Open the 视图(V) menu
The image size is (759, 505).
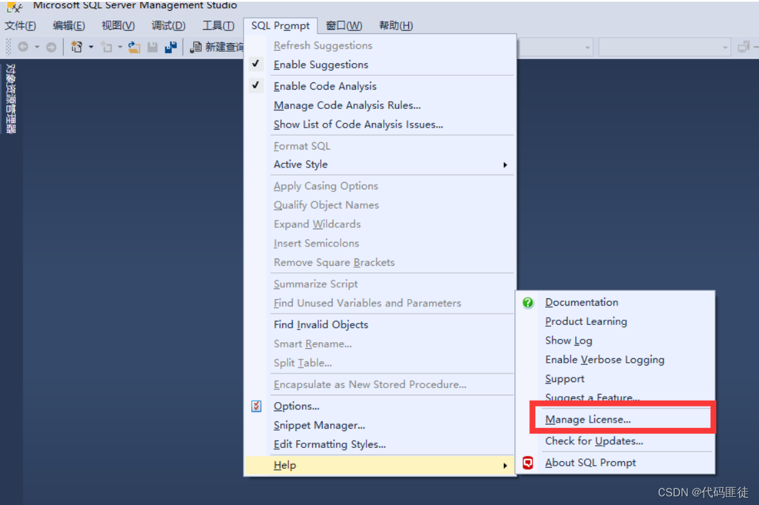click(118, 26)
